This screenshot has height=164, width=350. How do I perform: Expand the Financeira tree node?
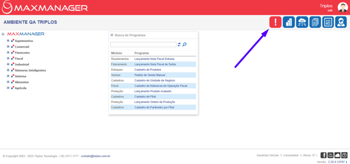8,53
